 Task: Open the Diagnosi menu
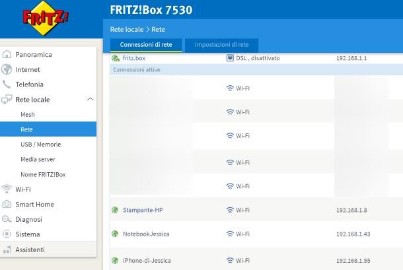pyautogui.click(x=48, y=219)
